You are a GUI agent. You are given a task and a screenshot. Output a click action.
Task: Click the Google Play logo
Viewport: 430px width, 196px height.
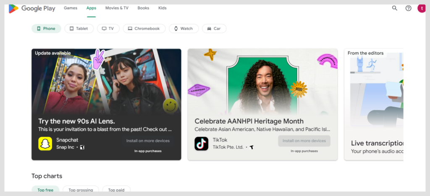click(x=32, y=8)
